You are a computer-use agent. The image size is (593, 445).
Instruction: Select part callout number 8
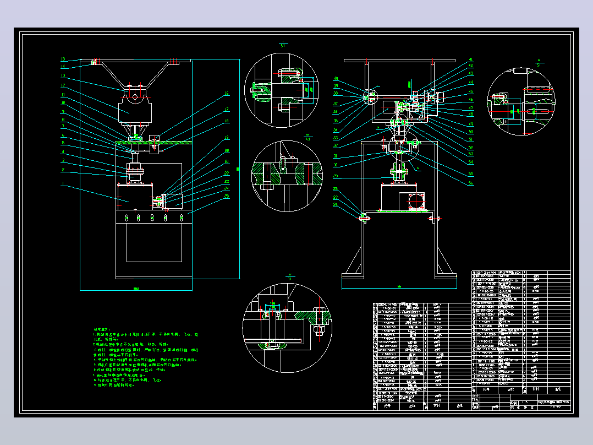63,120
